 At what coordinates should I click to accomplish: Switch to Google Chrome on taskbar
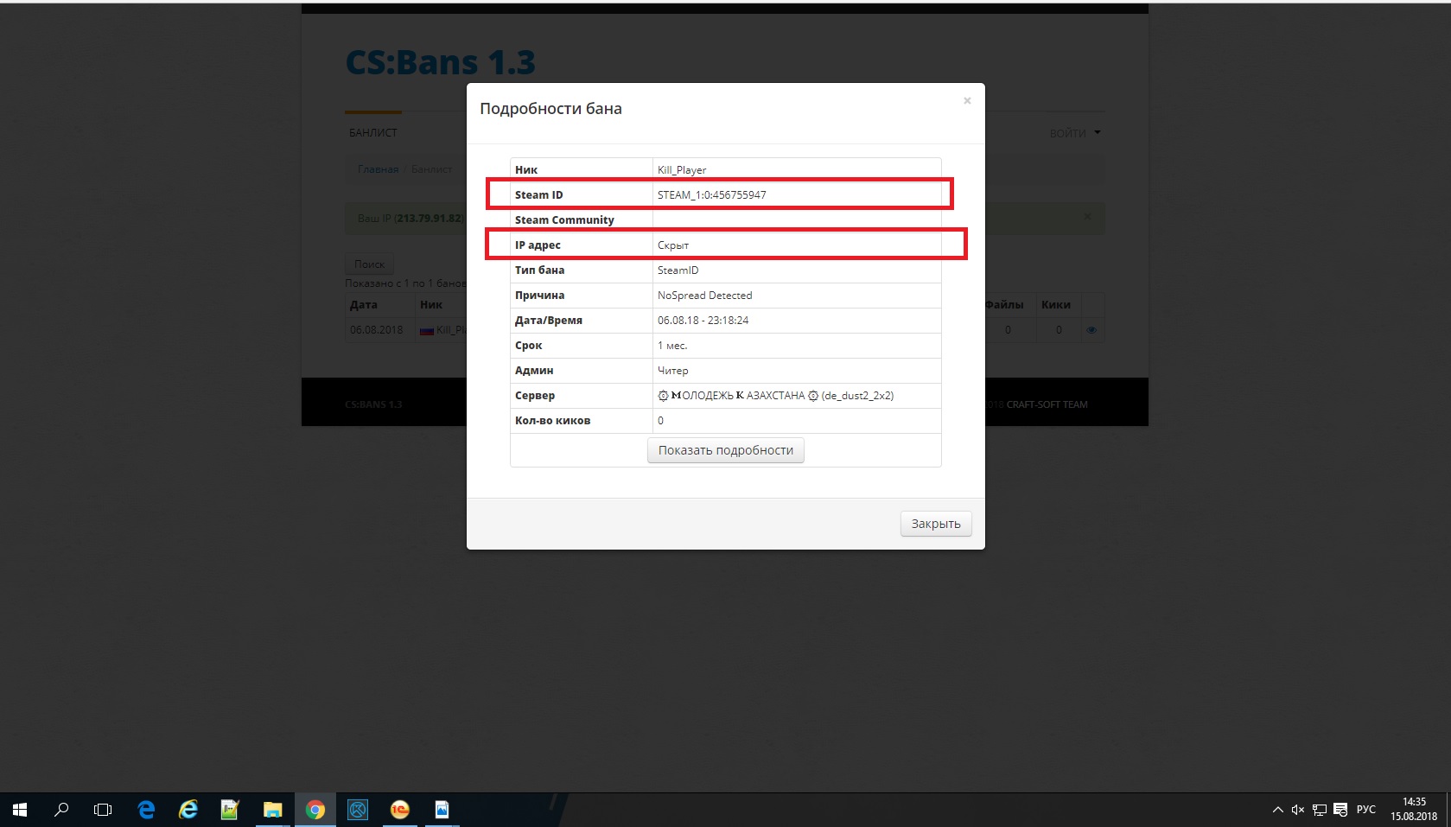pos(315,810)
